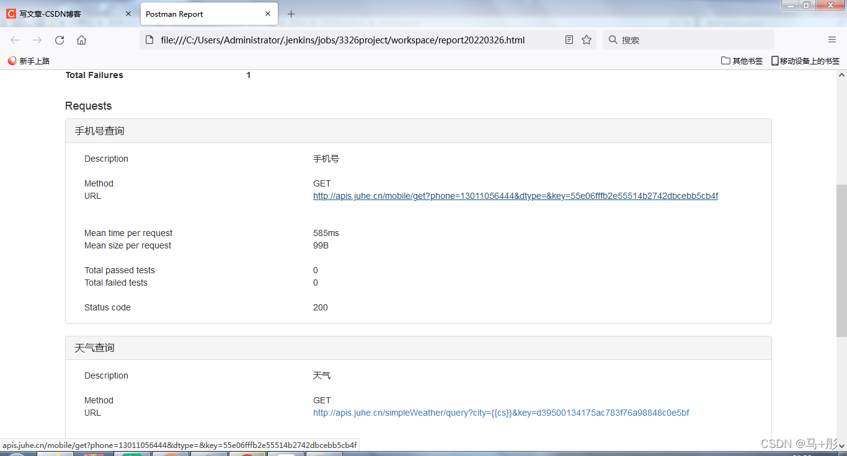Open 移动设备上的书签 folder
Image resolution: width=847 pixels, height=456 pixels.
tap(805, 61)
